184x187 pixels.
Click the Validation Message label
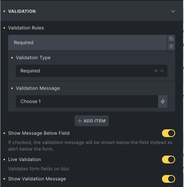pos(38,88)
